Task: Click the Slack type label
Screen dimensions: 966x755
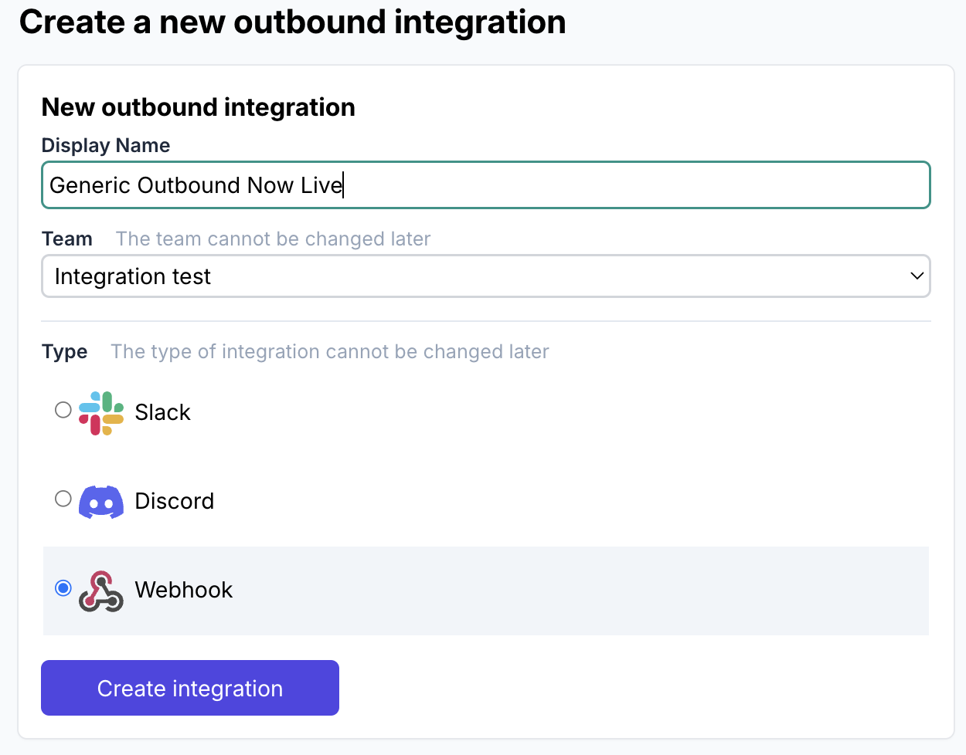Action: pyautogui.click(x=162, y=412)
